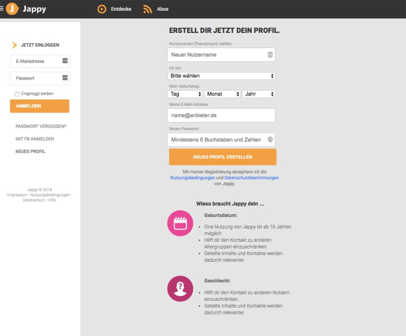The height and width of the screenshot is (336, 406).
Task: Click the NEUES PROFIL ERSTELLEN button
Action: point(222,157)
